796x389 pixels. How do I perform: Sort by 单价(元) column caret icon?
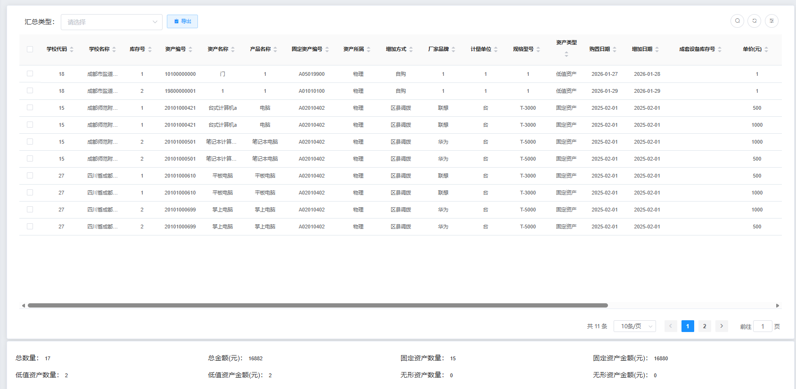[766, 49]
